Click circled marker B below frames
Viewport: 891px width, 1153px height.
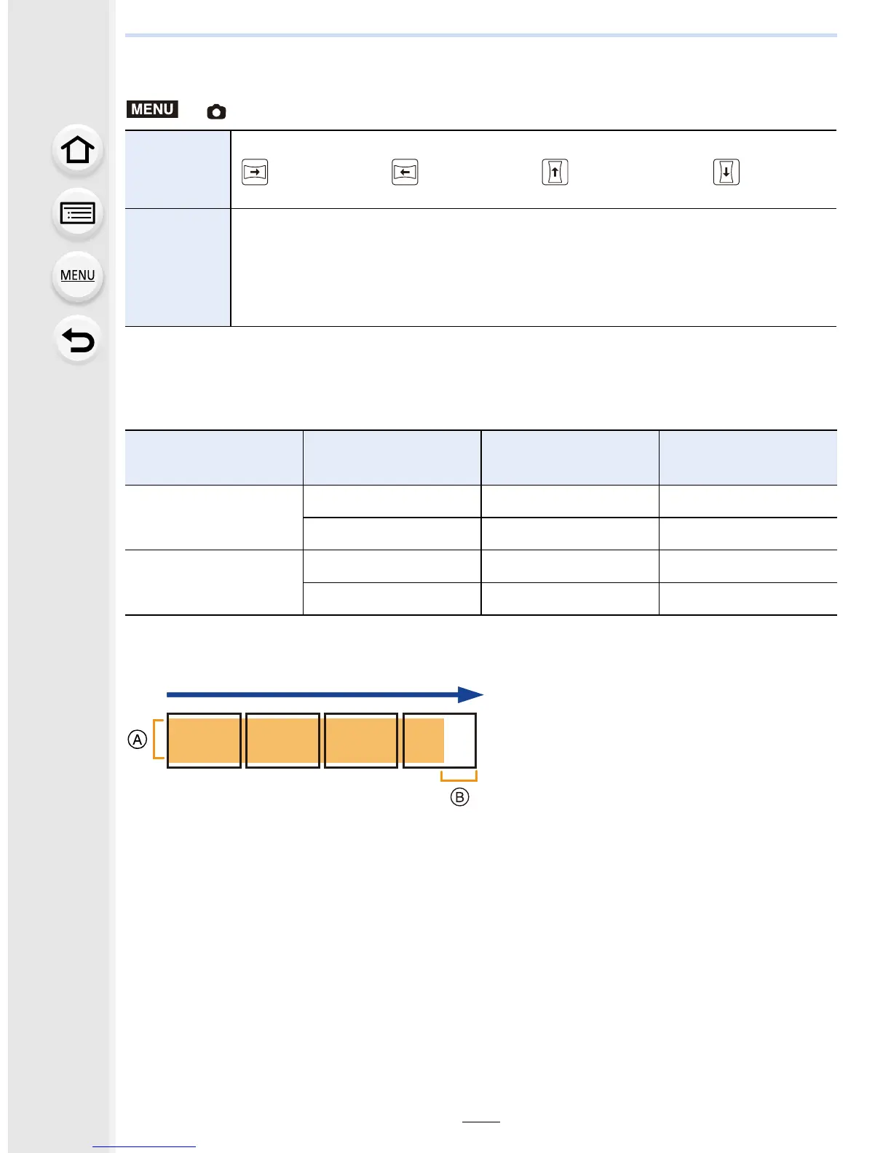459,797
